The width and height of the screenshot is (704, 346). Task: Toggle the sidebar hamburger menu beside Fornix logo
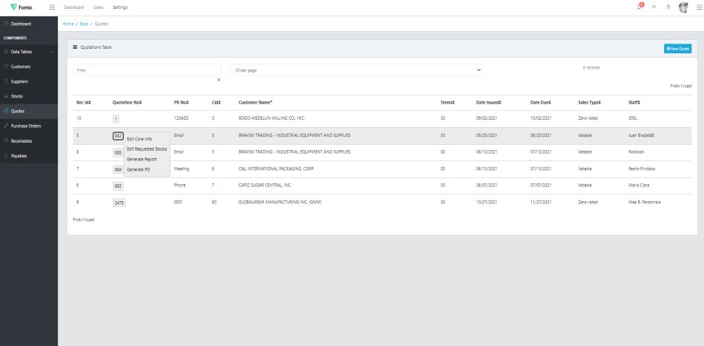51,7
